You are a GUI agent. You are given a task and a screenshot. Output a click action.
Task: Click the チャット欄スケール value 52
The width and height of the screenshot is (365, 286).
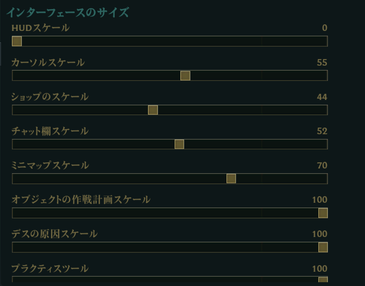322,131
